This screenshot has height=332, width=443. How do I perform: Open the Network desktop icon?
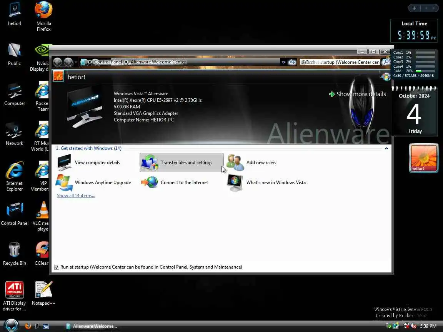point(14,134)
